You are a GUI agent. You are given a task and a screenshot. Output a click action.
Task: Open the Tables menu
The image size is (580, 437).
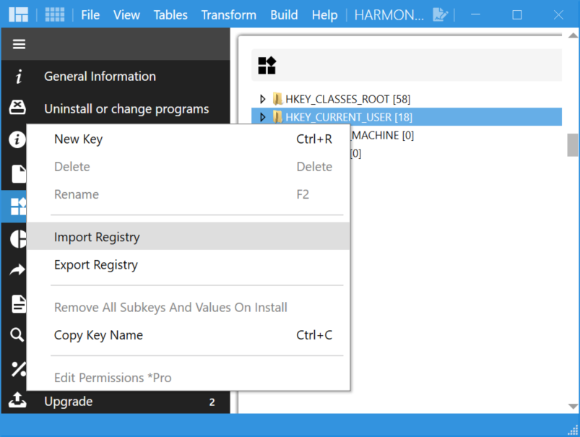tap(170, 15)
